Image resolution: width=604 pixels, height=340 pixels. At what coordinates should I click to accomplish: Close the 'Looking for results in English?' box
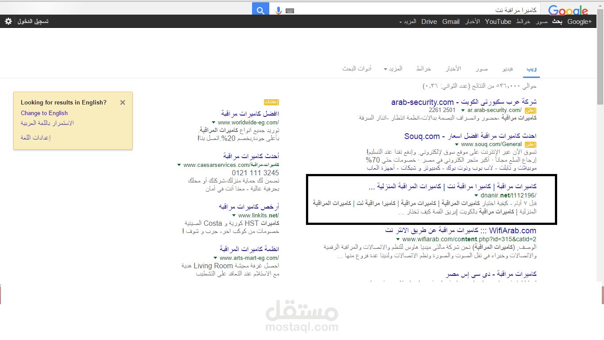[x=122, y=102]
